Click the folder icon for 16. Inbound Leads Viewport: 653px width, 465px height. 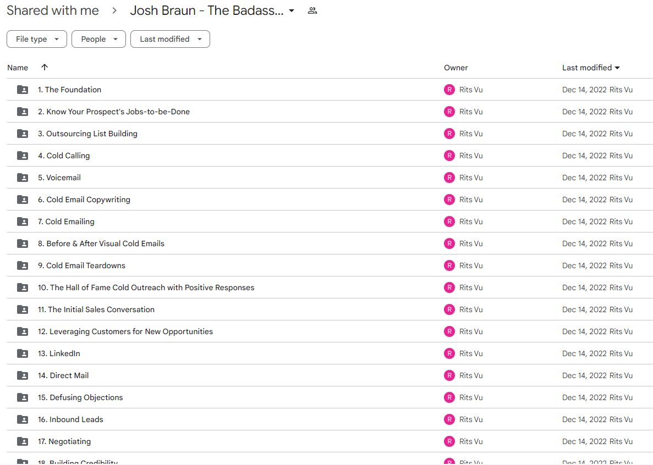point(23,419)
